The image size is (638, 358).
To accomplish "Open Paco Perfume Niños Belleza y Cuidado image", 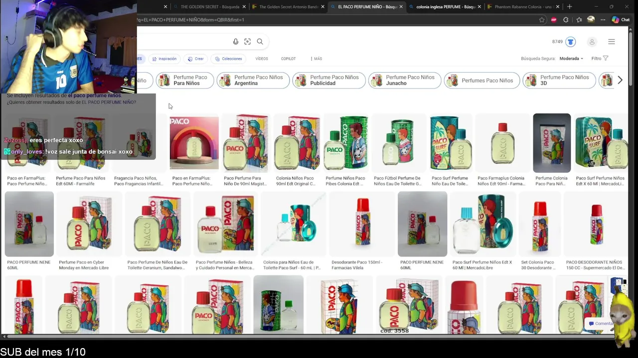I will point(225,224).
